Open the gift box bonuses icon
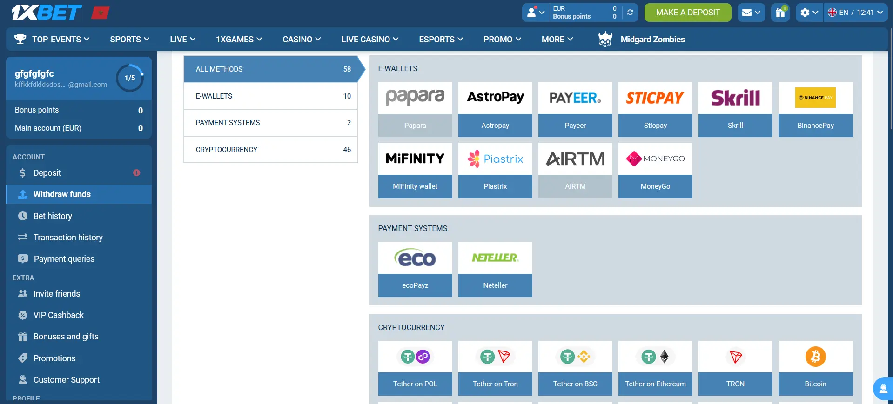Image resolution: width=893 pixels, height=404 pixels. (x=780, y=13)
